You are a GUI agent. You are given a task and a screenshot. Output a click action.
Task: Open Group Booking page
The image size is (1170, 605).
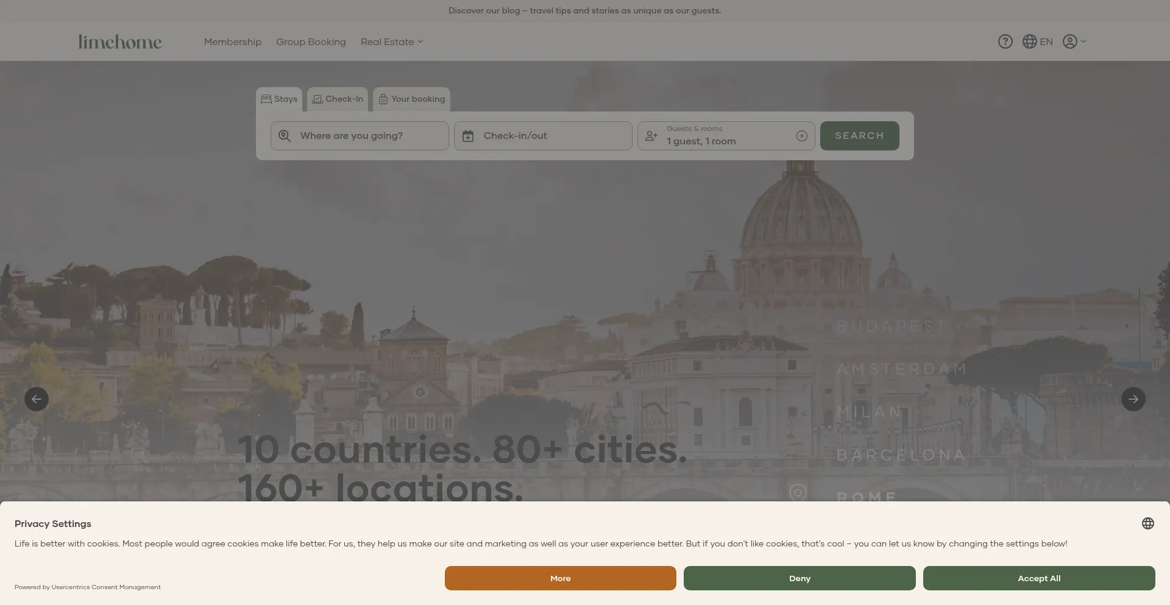coord(311,41)
